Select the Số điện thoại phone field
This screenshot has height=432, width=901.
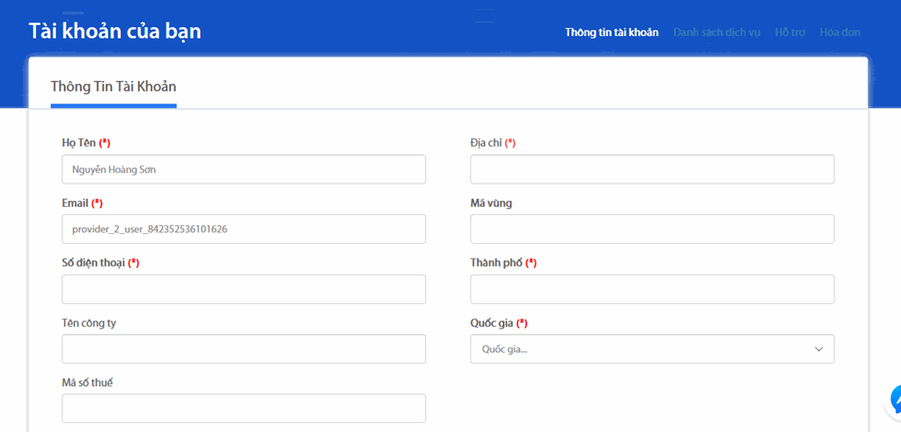pos(243,289)
